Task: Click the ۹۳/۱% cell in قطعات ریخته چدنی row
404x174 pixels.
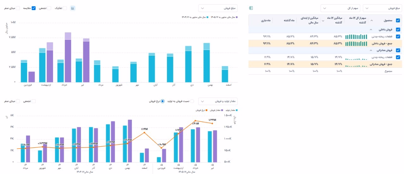Action: point(266,36)
